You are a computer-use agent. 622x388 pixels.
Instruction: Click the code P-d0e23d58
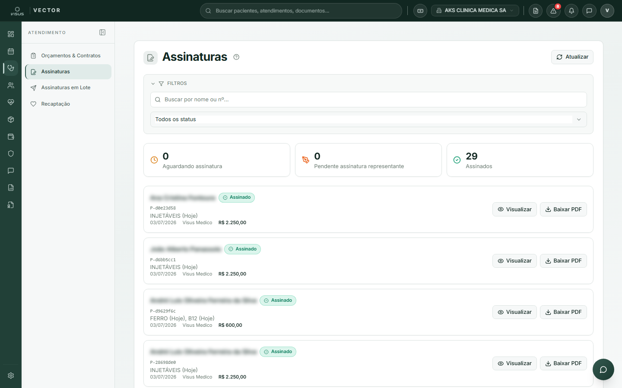point(163,208)
